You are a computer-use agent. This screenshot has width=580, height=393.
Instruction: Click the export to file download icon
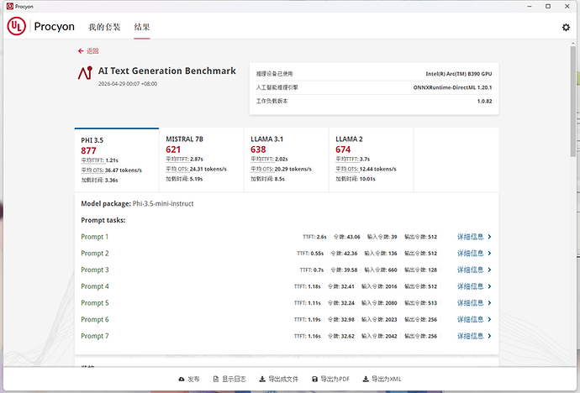point(262,379)
